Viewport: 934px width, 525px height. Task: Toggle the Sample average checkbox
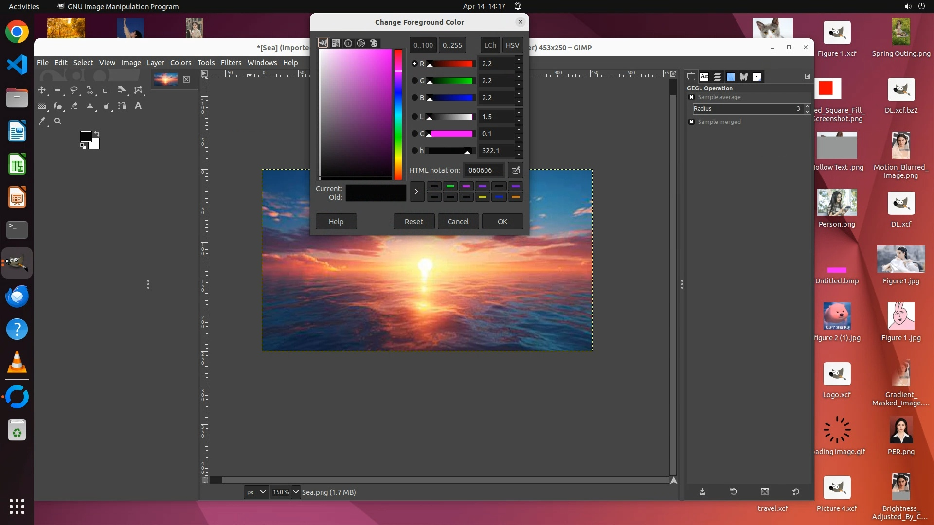click(x=691, y=97)
